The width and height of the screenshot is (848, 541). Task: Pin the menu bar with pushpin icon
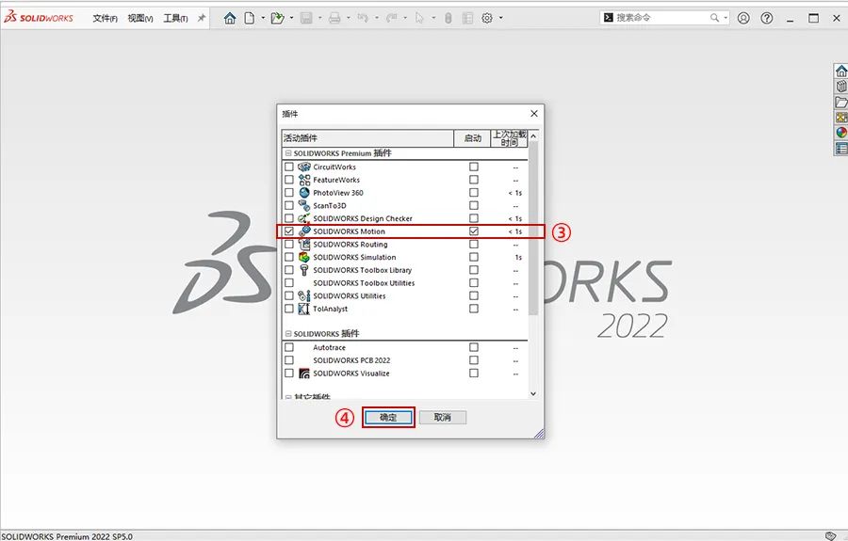(202, 19)
